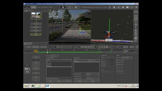
Task: Click the Duplicate button
Action: pyautogui.click(x=80, y=81)
